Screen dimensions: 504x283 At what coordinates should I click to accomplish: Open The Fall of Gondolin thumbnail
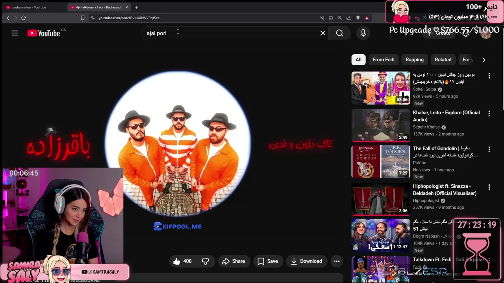381,162
